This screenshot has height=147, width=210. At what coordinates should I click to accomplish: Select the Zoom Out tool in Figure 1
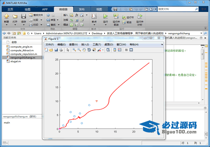pos(79,50)
